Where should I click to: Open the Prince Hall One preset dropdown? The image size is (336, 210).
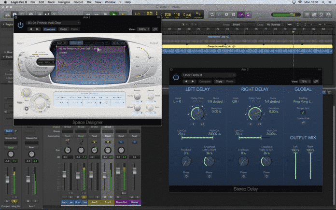[x=53, y=22]
